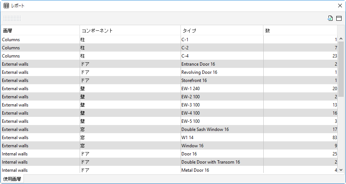Click External walls cell in EW-1 240 row
The width and height of the screenshot is (346, 184).
(40, 88)
